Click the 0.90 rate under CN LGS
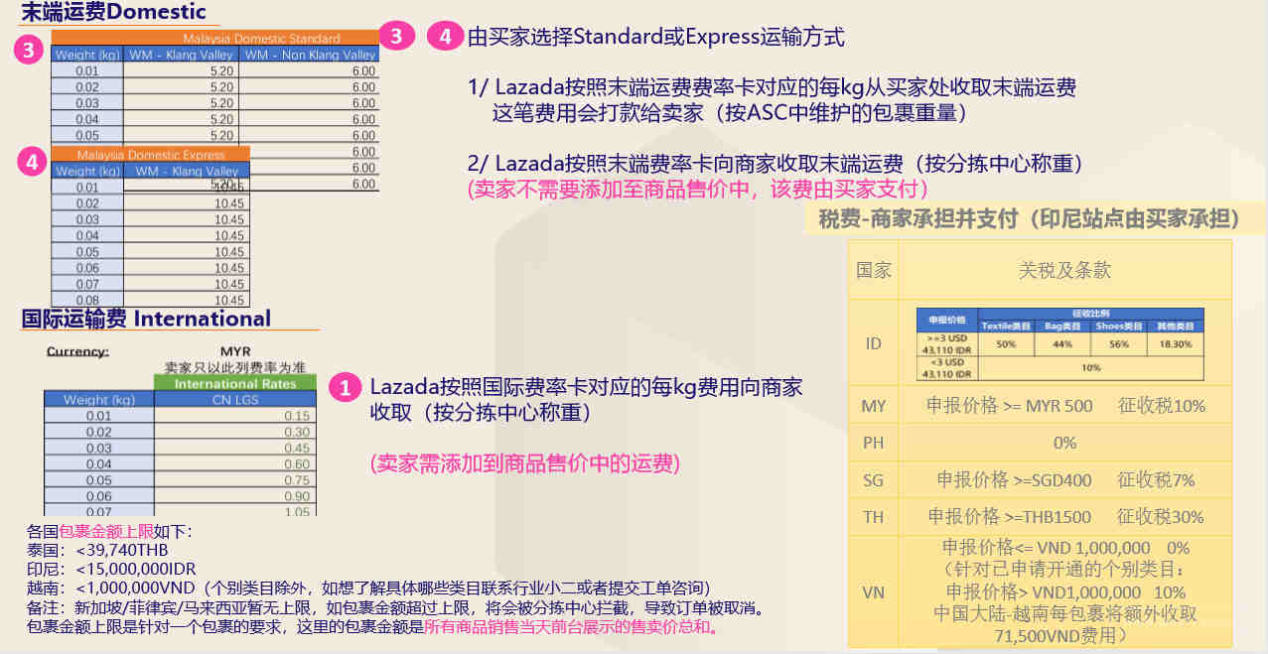Viewport: 1268px width, 654px height. (x=297, y=496)
